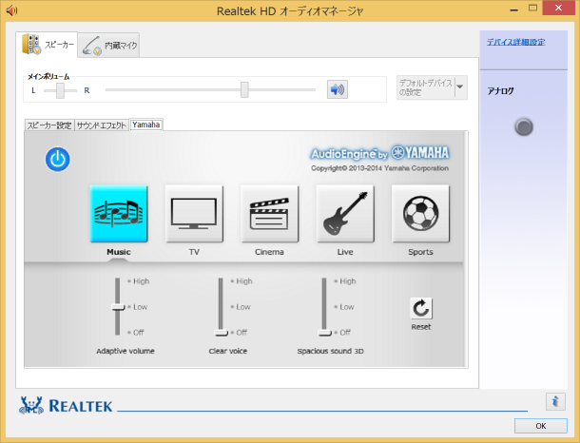Viewport: 580px width, 443px height.
Task: Open the スピーカー設定 tab
Action: coord(49,125)
